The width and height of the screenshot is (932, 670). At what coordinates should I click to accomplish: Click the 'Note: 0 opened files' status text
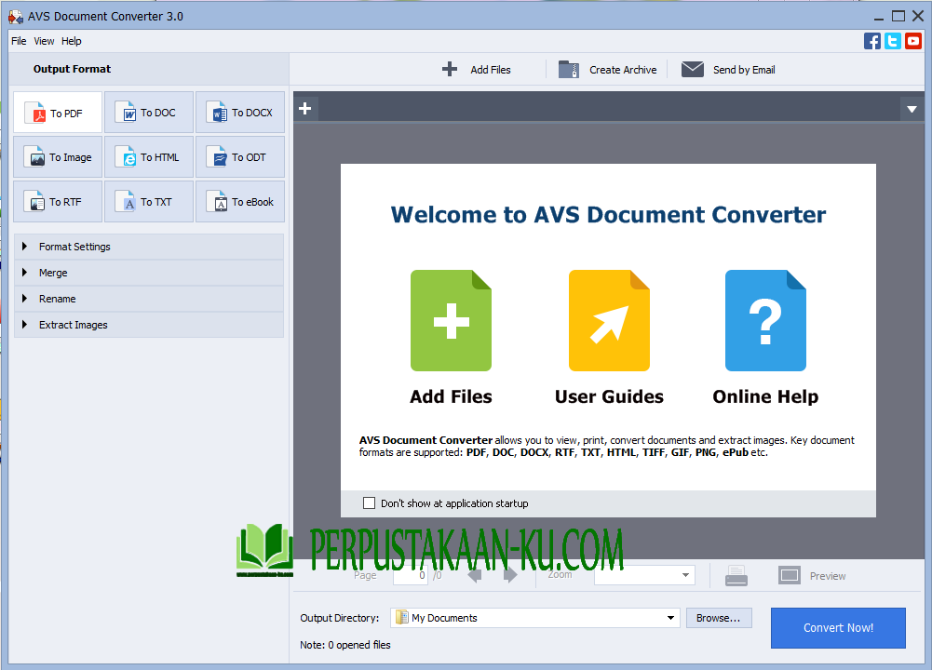coord(345,645)
